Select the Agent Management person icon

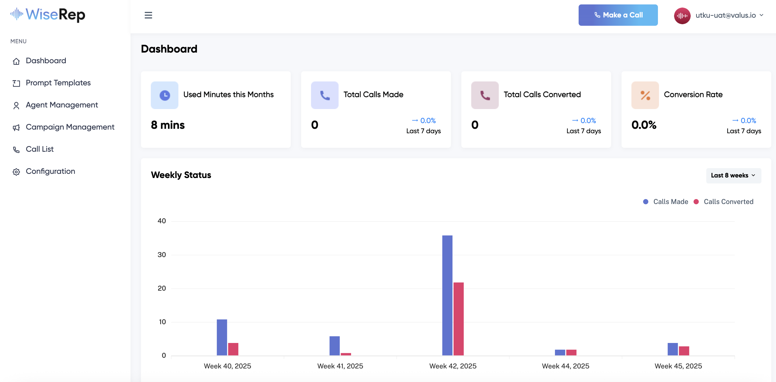pyautogui.click(x=16, y=105)
